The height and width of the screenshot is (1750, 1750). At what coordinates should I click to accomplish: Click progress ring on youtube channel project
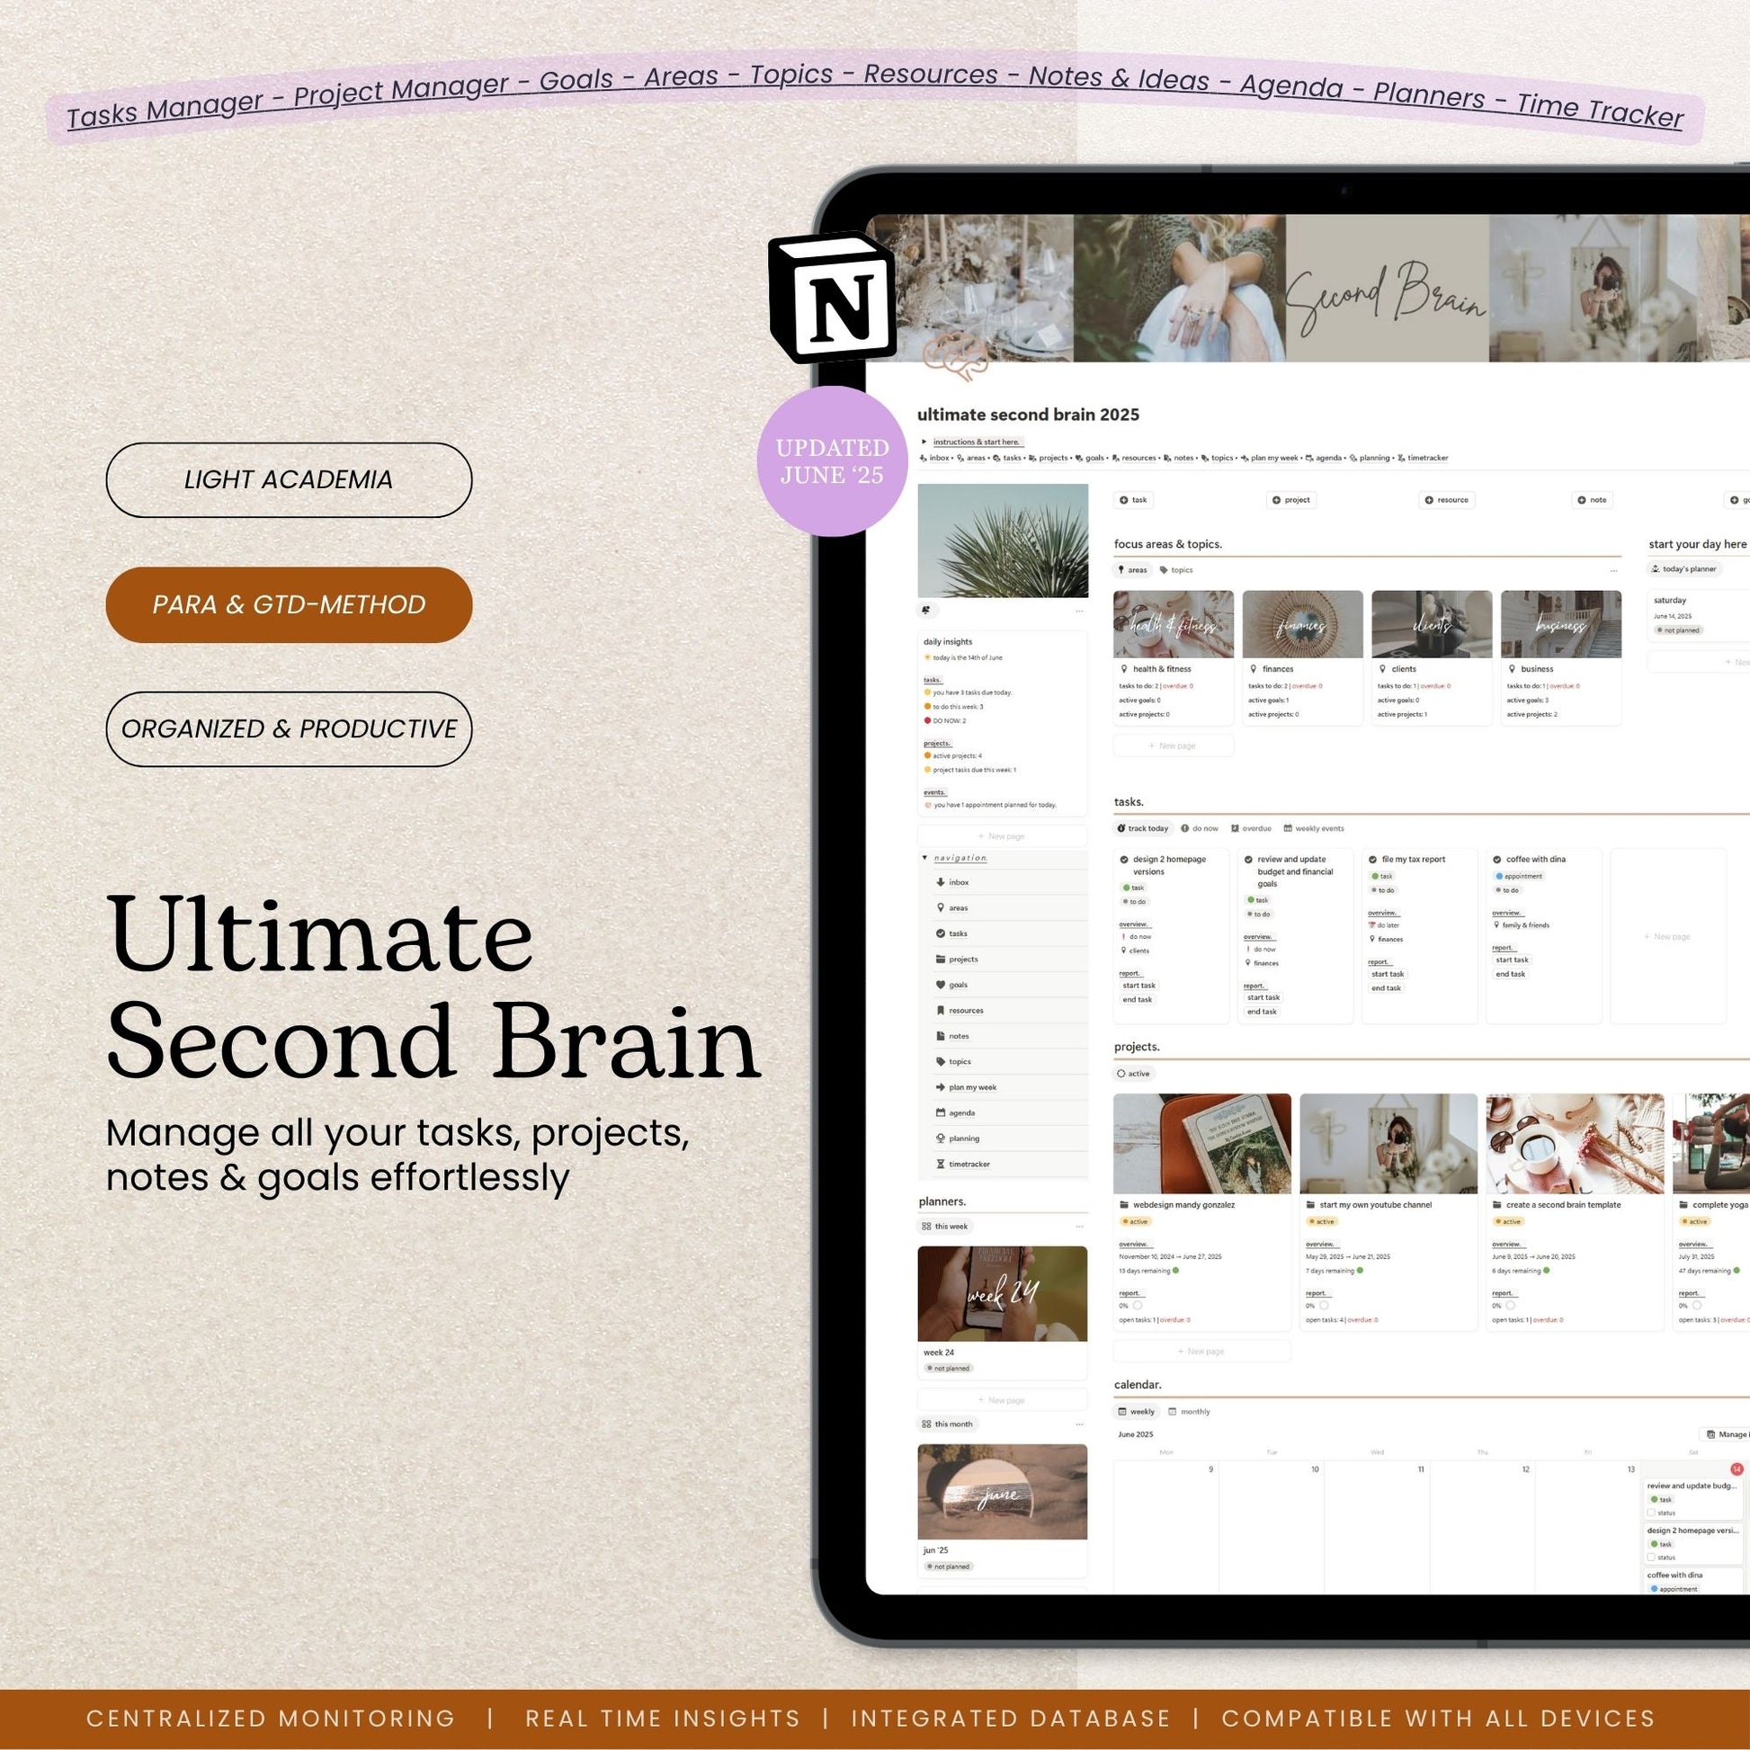(1325, 1305)
